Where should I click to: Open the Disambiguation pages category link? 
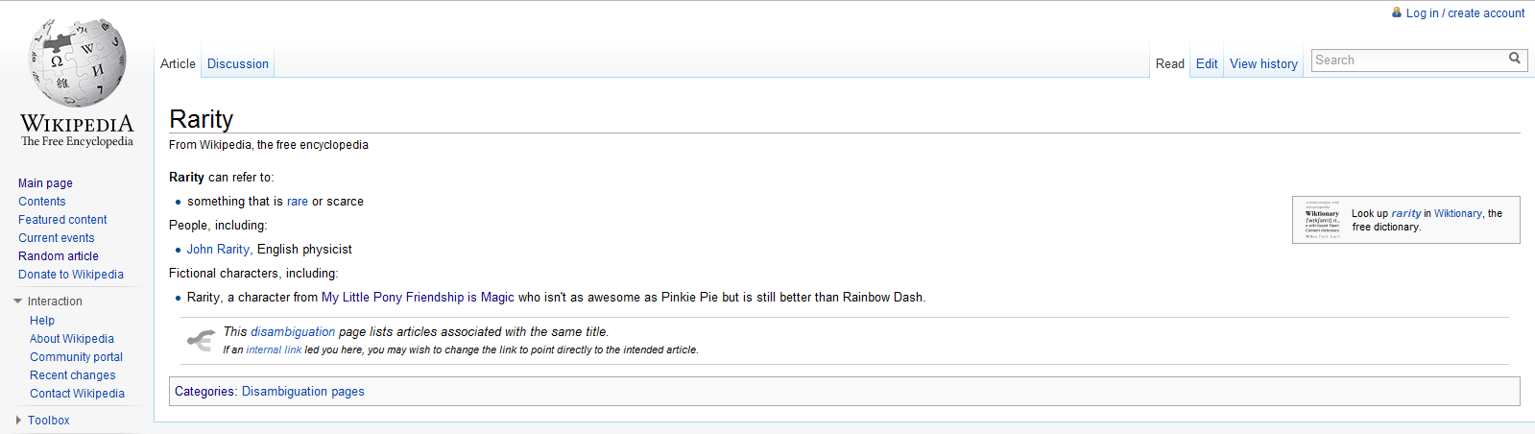point(302,392)
